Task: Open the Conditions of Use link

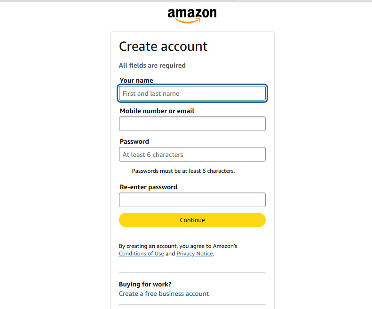Action: pos(141,254)
